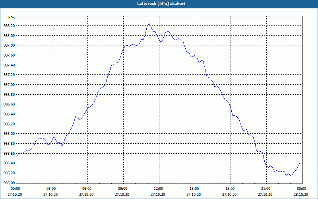This screenshot has height=199, width=318.
Task: Click the pressure curve peak near 11:00
Action: click(149, 24)
